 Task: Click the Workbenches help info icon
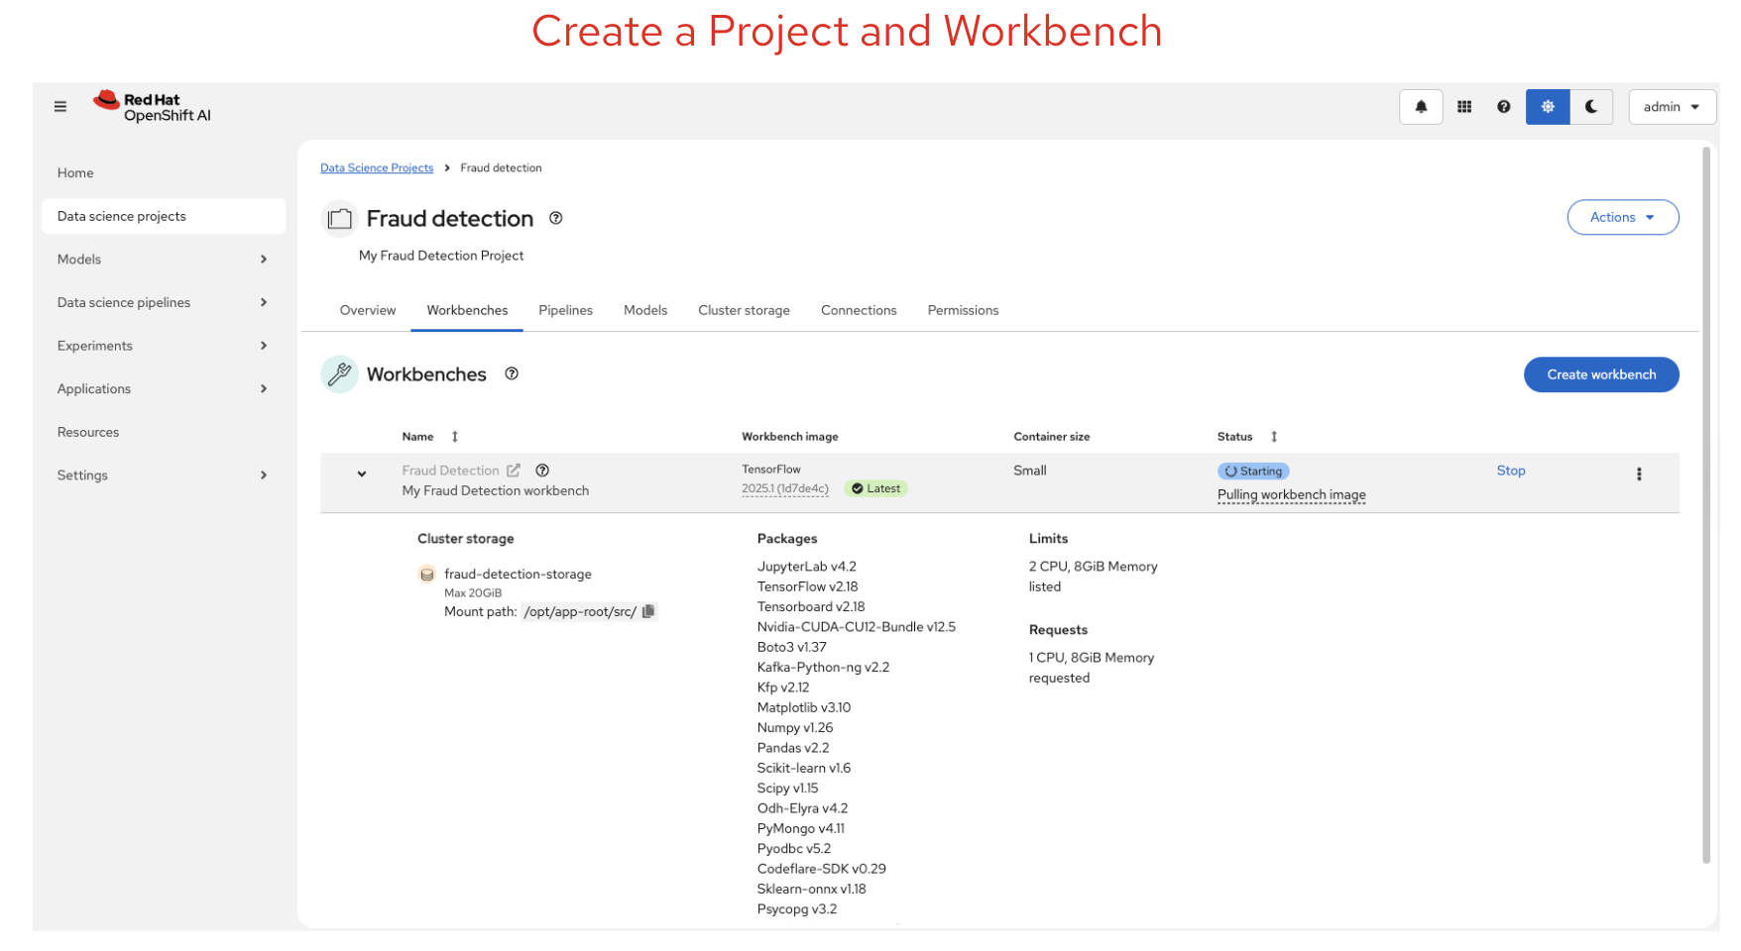pos(512,373)
